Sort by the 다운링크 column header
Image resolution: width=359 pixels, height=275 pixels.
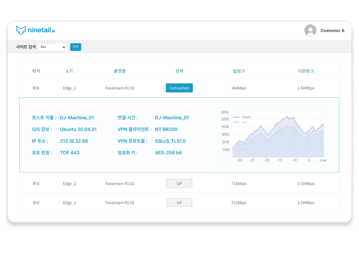(x=305, y=71)
